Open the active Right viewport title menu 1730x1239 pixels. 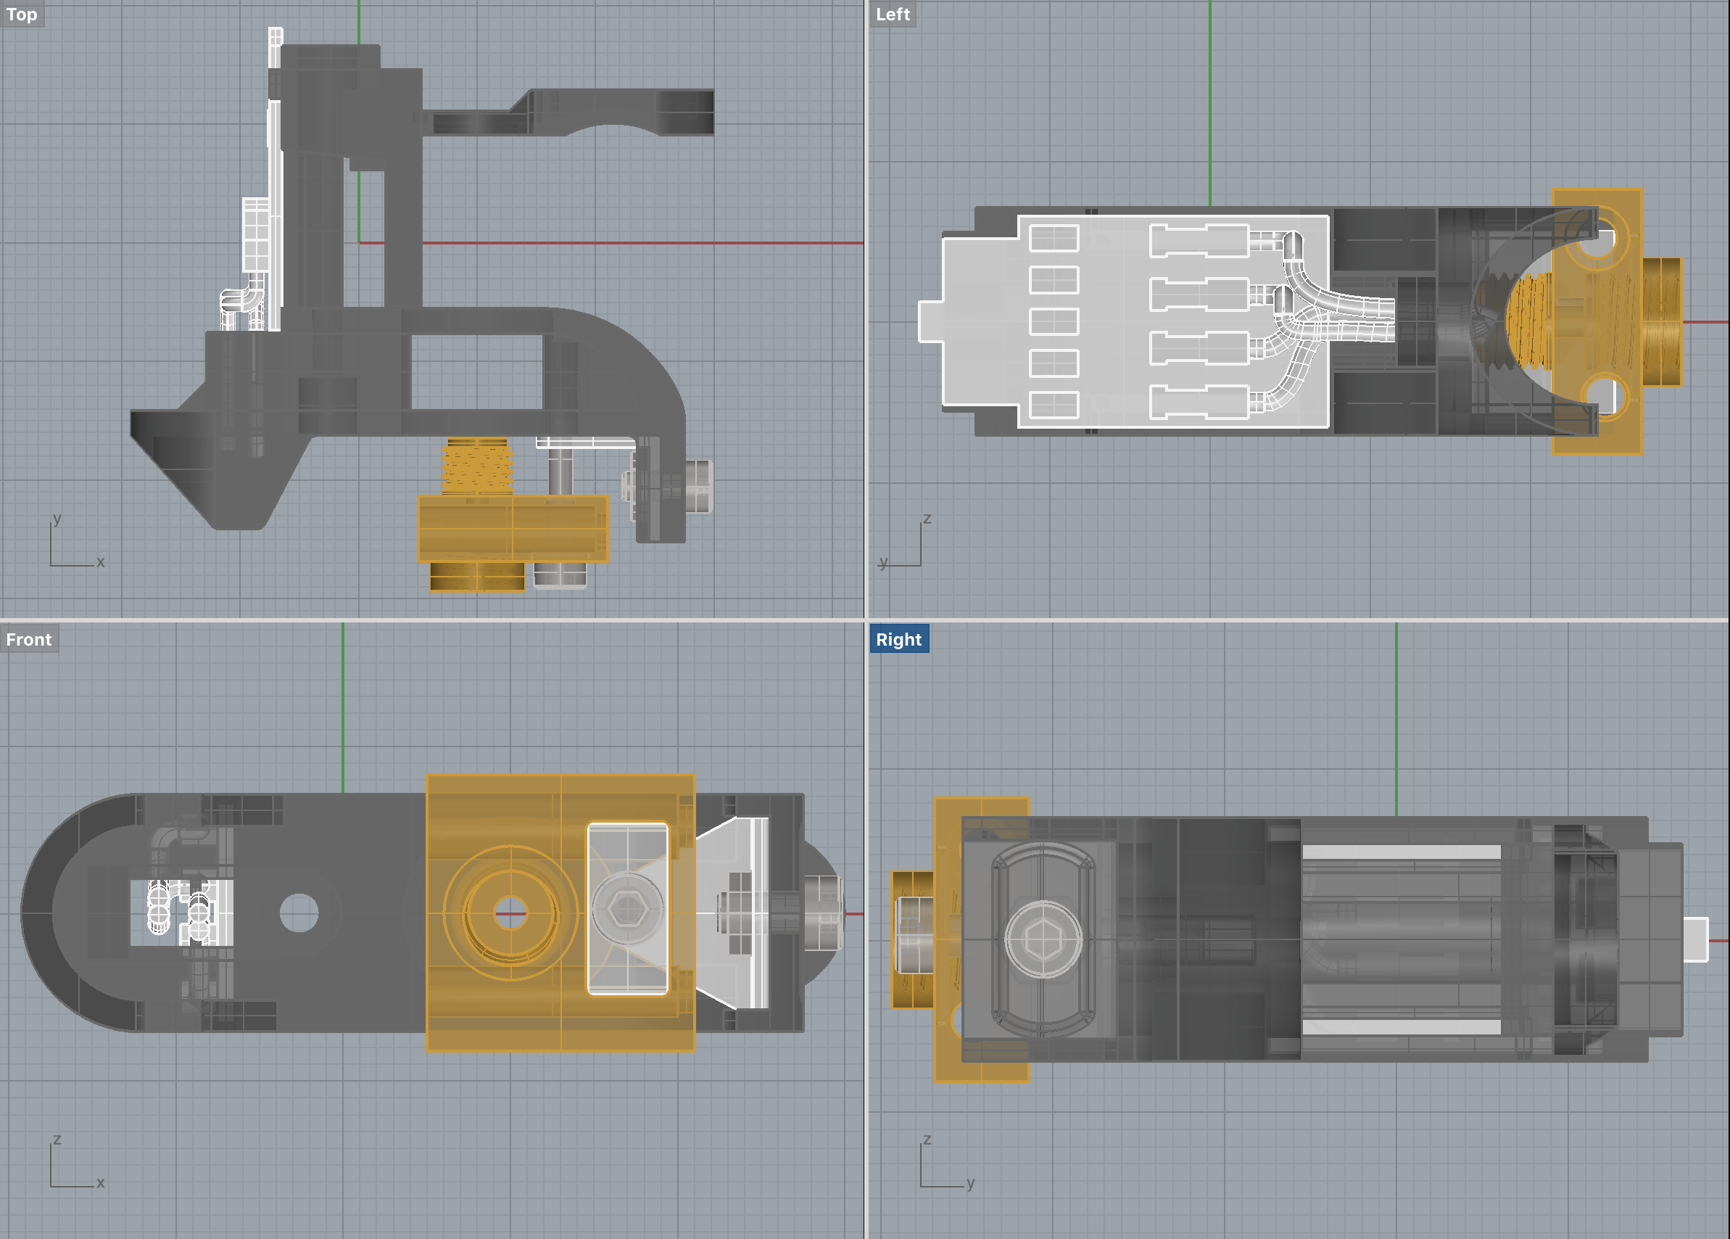898,639
